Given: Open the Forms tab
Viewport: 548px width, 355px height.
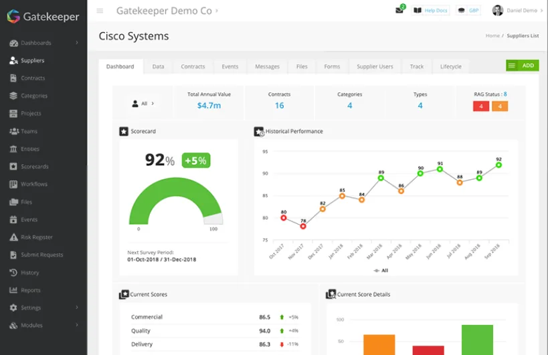Looking at the screenshot, I should [x=332, y=67].
